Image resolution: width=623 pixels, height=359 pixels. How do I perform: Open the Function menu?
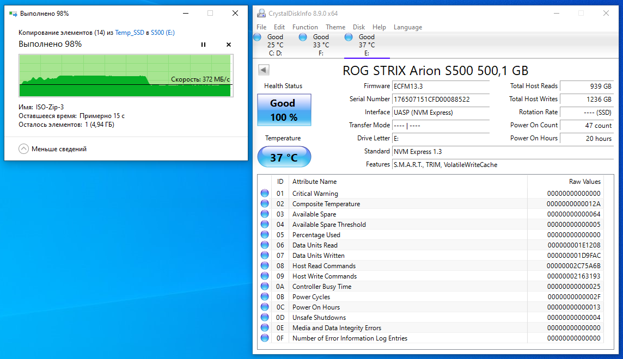point(305,27)
